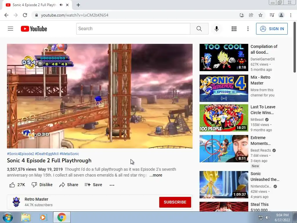Click the address bar URL
This screenshot has height=223, width=297.
click(x=75, y=15)
